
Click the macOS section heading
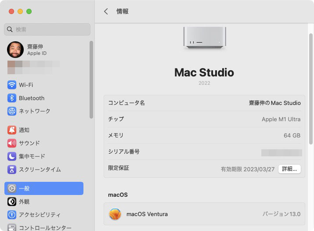point(118,195)
